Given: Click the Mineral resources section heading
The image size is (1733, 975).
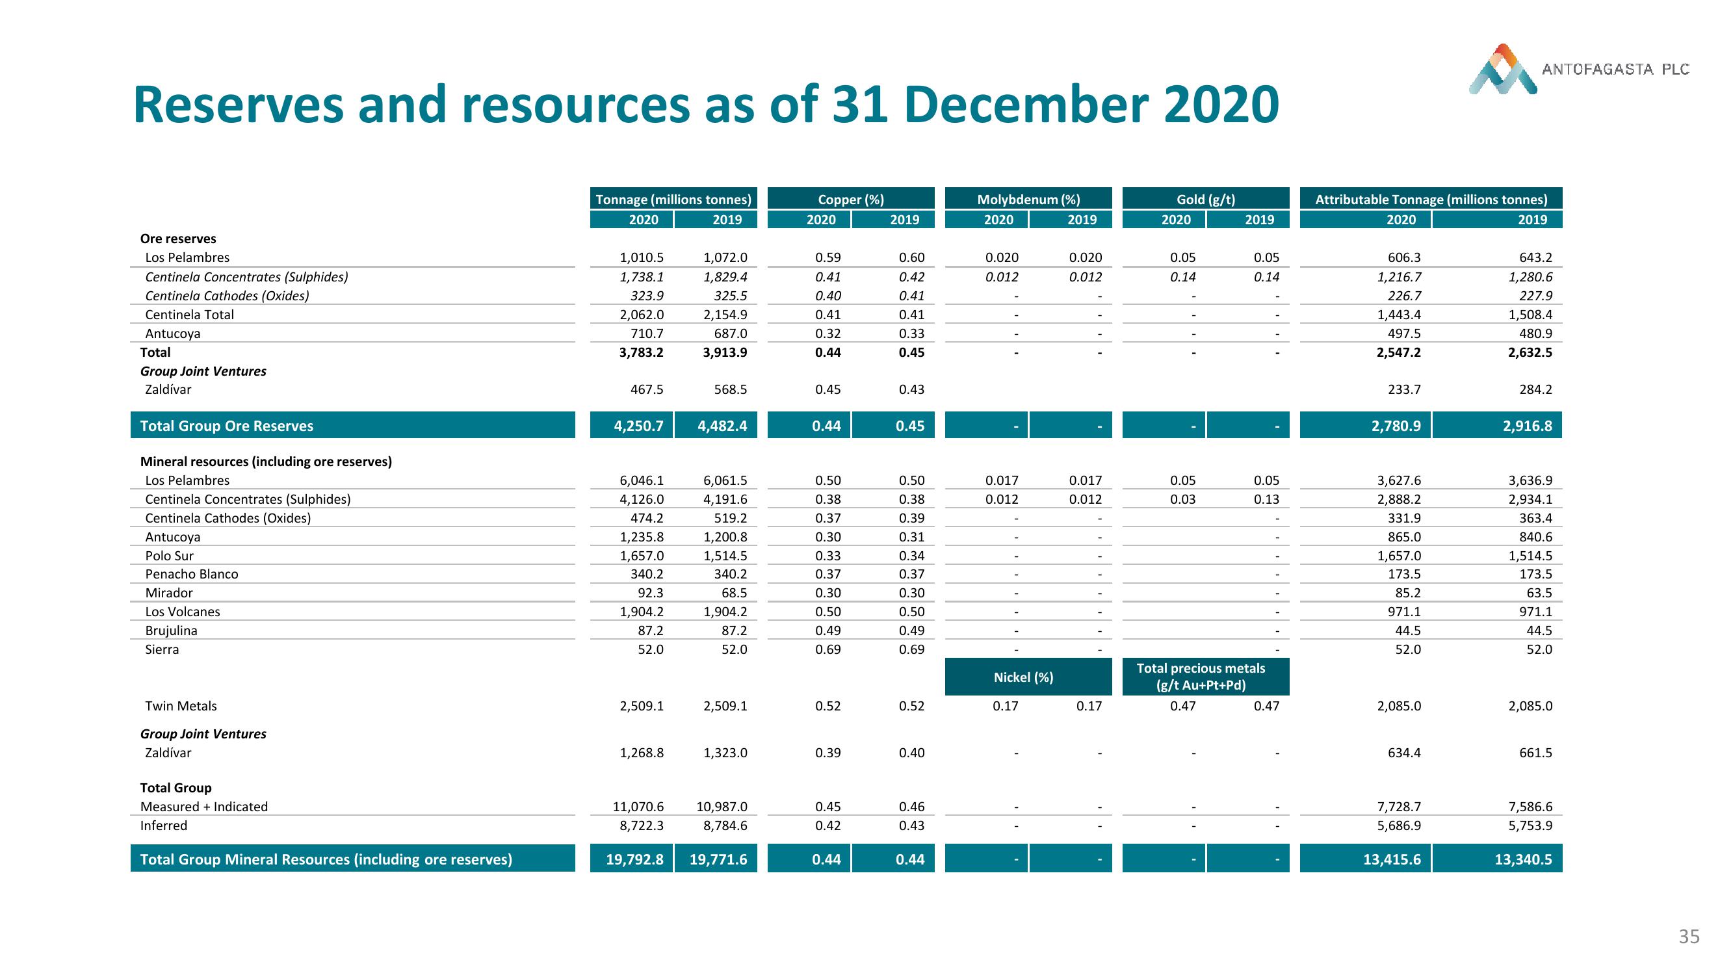Looking at the screenshot, I should pos(266,461).
